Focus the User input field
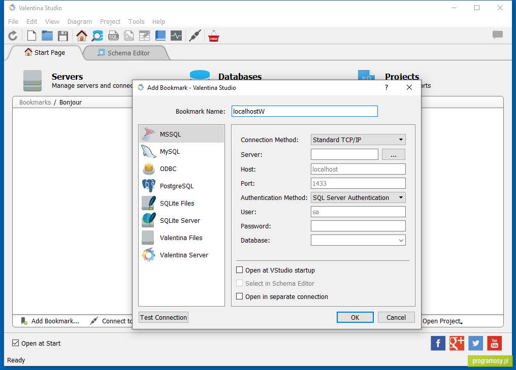Image resolution: width=516 pixels, height=370 pixels. coord(358,212)
